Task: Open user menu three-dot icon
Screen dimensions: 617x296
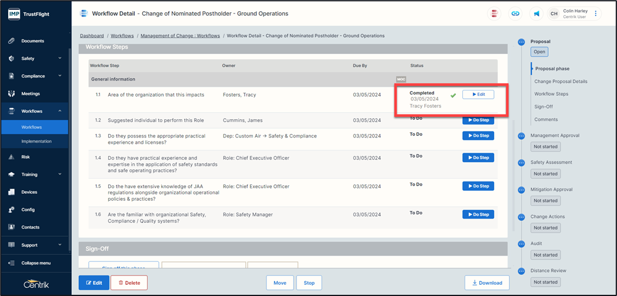Action: coord(595,14)
